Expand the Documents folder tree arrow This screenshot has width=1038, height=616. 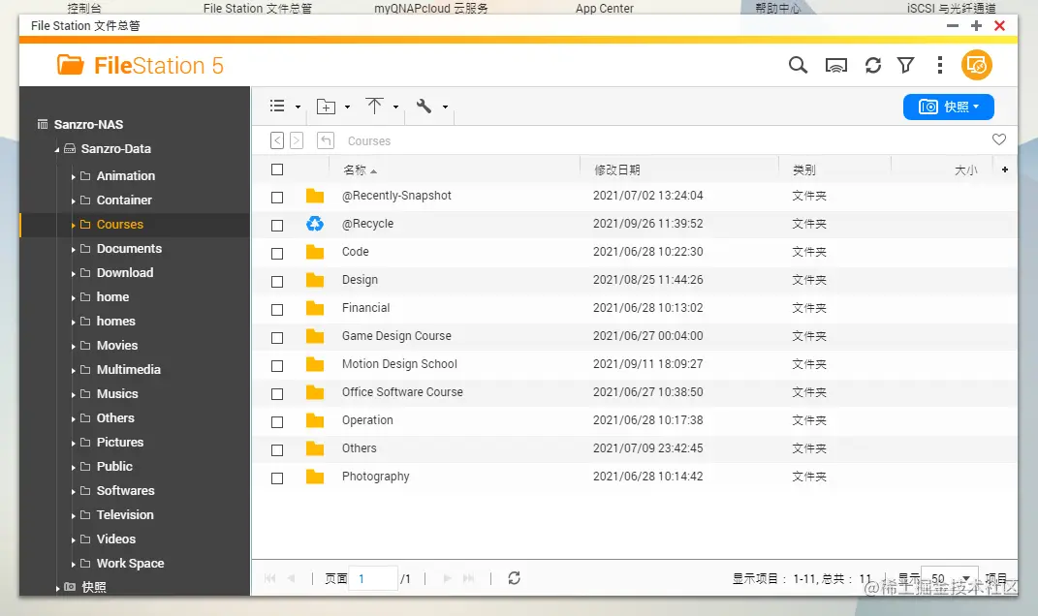73,250
